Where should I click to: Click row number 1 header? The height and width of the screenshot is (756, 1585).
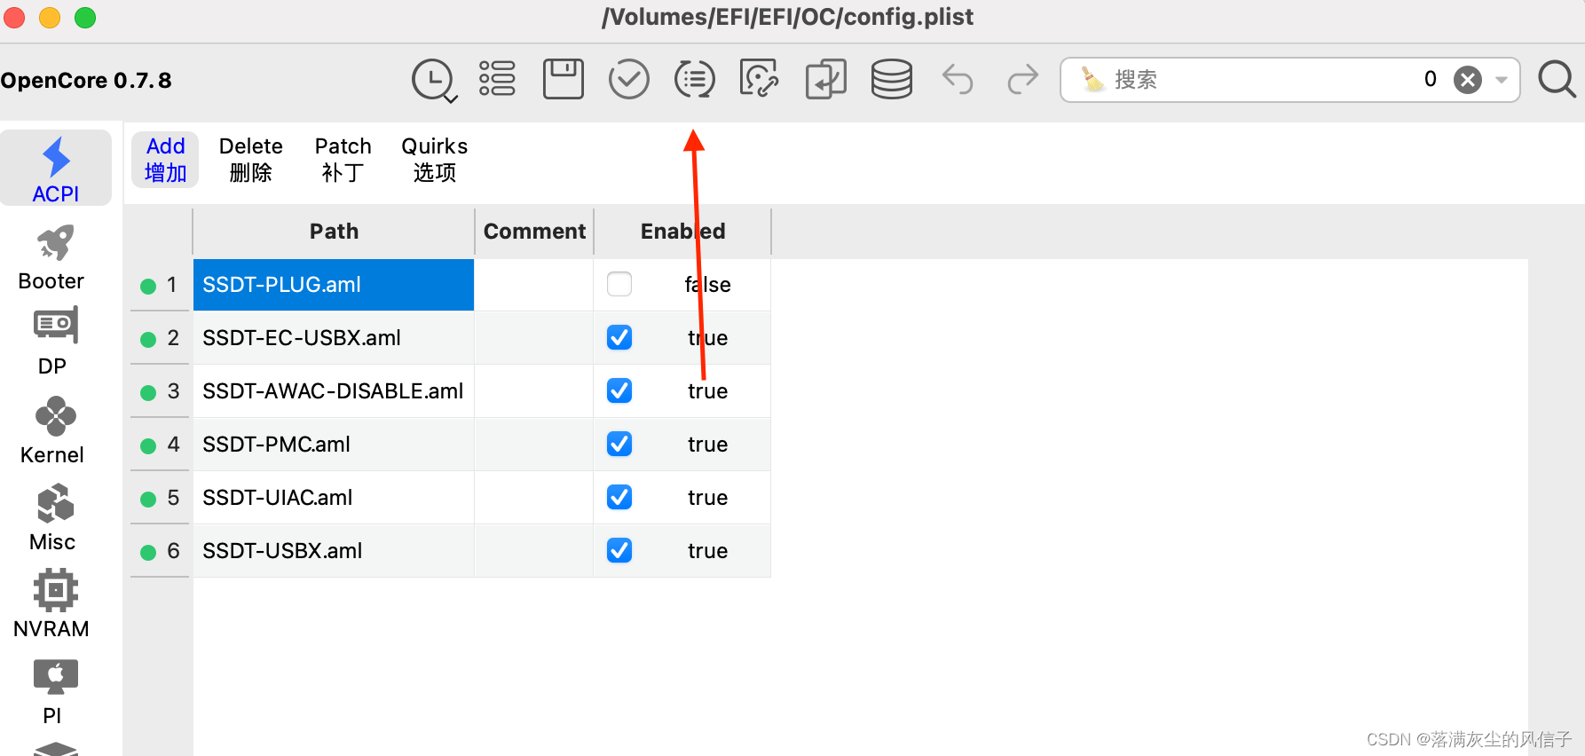click(x=161, y=285)
